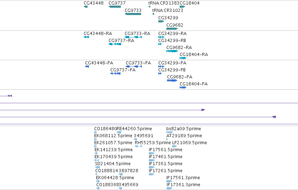298x190 pixels.
Task: Select transcript CG9733-RA label
Action: pyautogui.click(x=137, y=34)
